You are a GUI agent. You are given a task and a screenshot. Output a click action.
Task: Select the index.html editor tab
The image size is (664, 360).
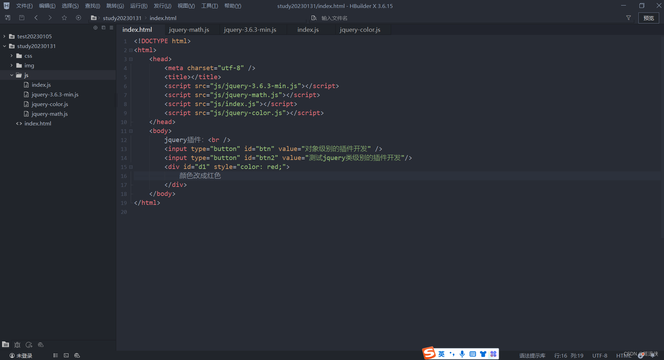(137, 30)
